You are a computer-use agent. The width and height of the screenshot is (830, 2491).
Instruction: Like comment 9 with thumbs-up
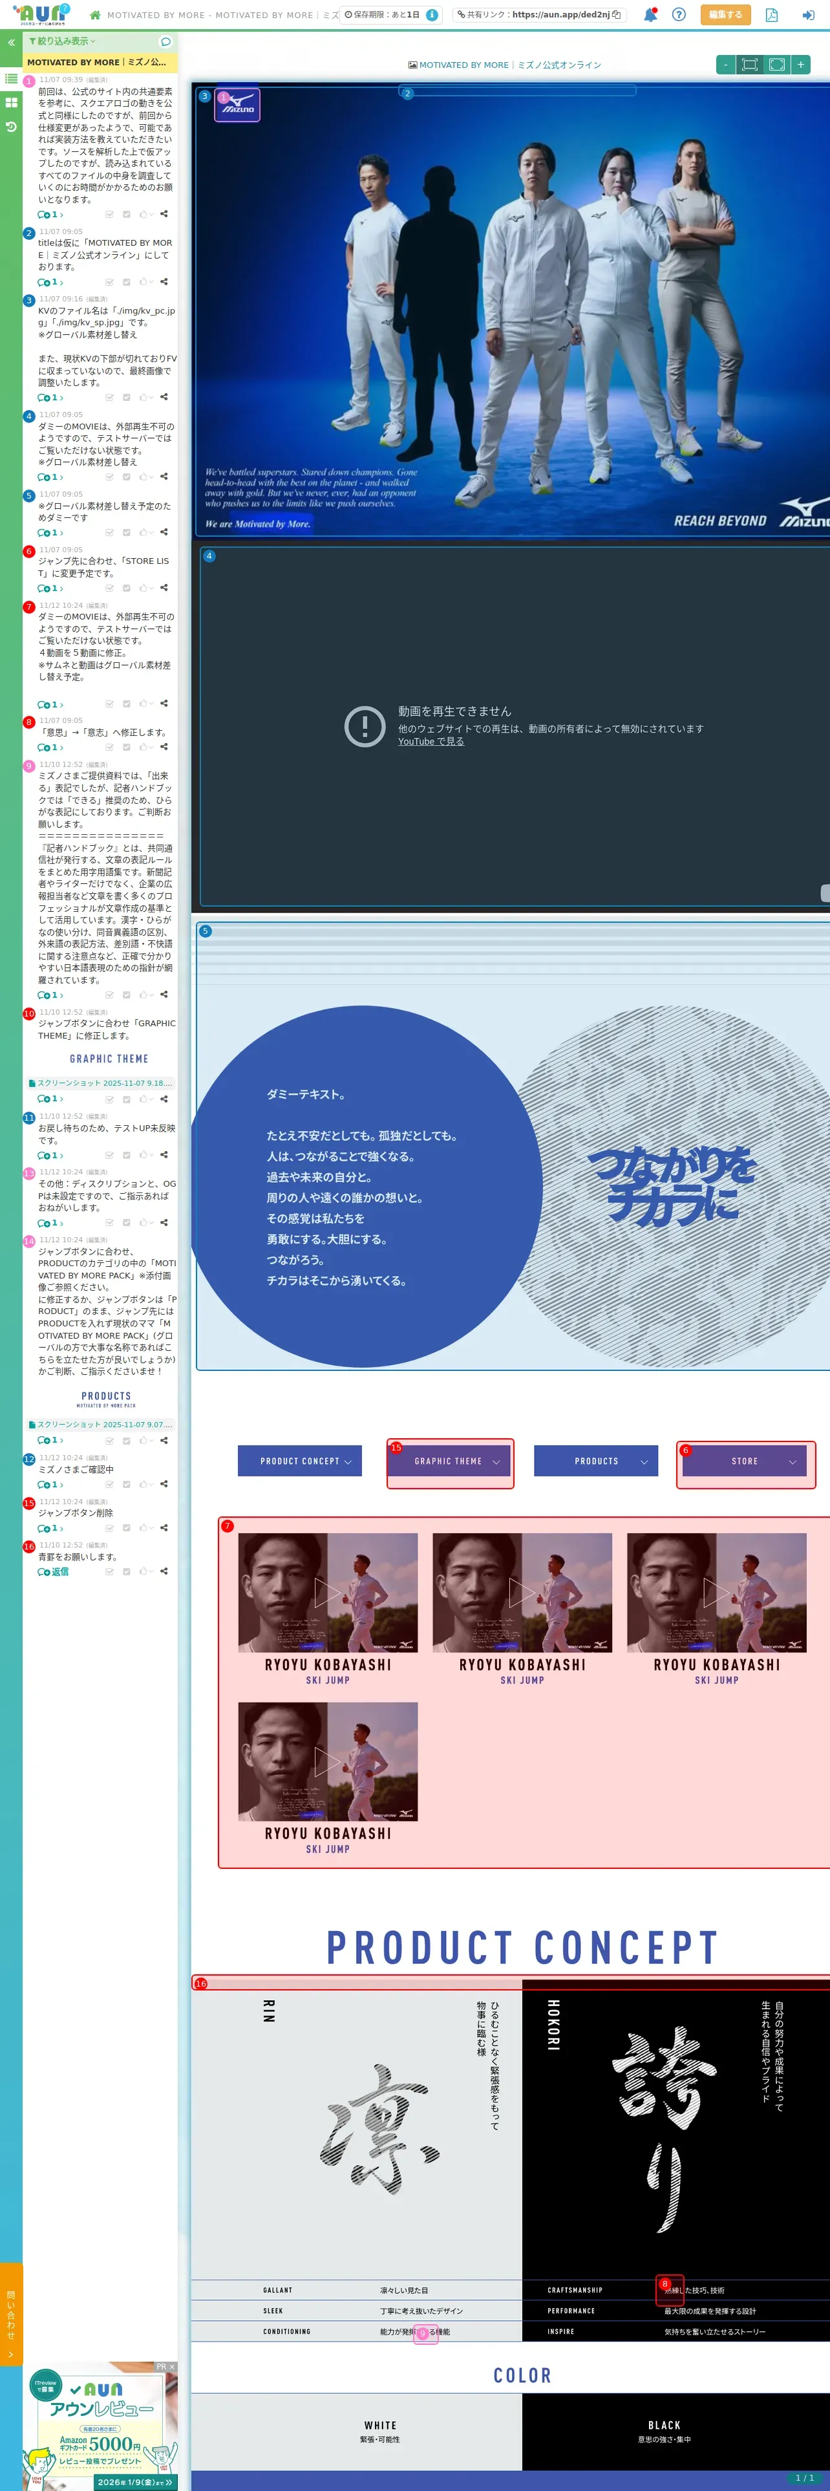point(143,994)
